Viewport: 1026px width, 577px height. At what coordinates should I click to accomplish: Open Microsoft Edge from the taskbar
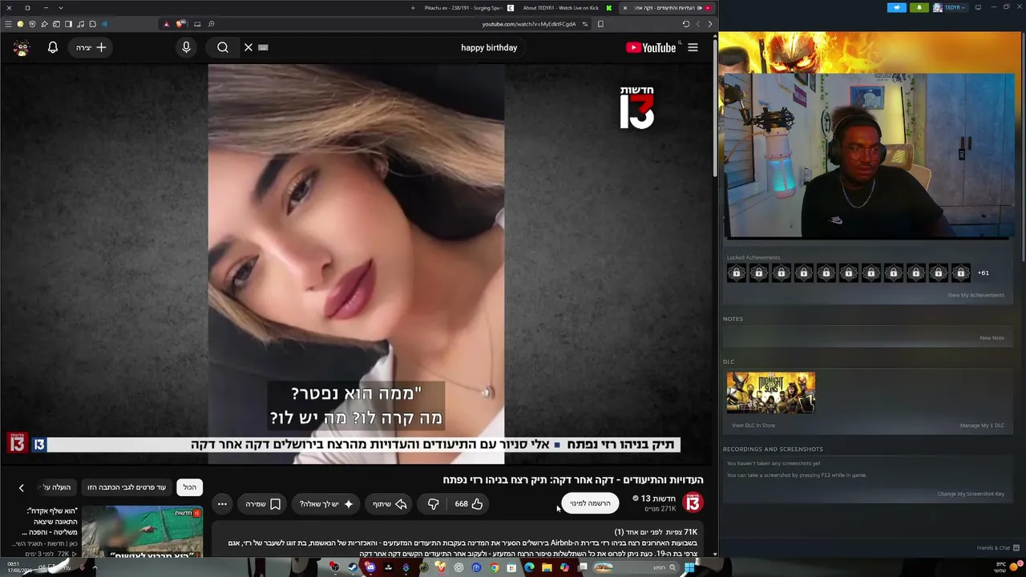[x=529, y=567]
